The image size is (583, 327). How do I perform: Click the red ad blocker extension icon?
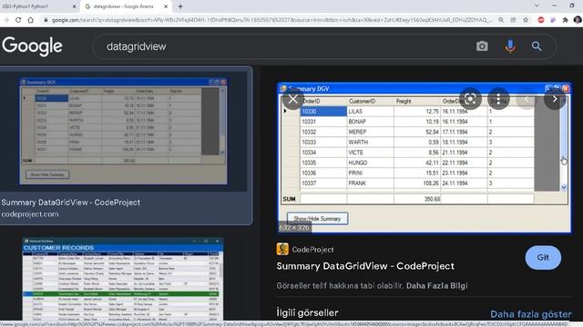click(541, 20)
